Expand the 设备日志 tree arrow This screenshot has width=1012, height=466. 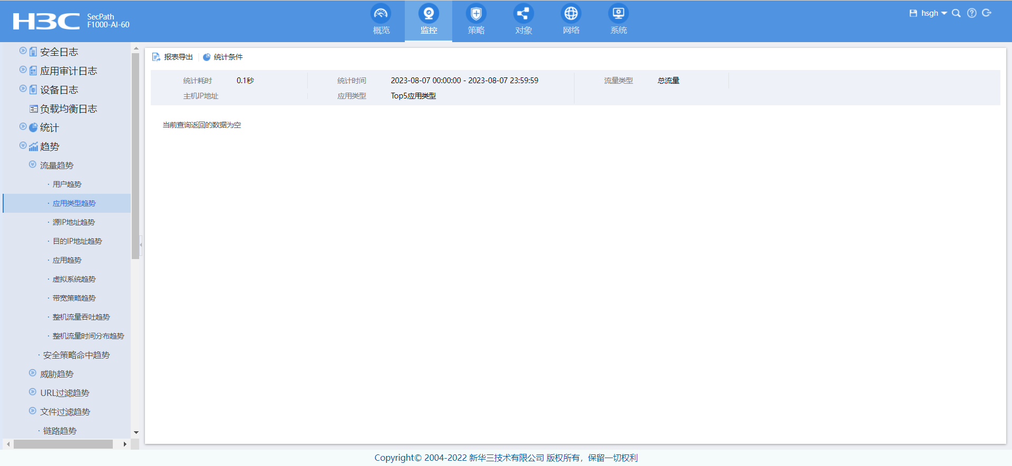23,88
